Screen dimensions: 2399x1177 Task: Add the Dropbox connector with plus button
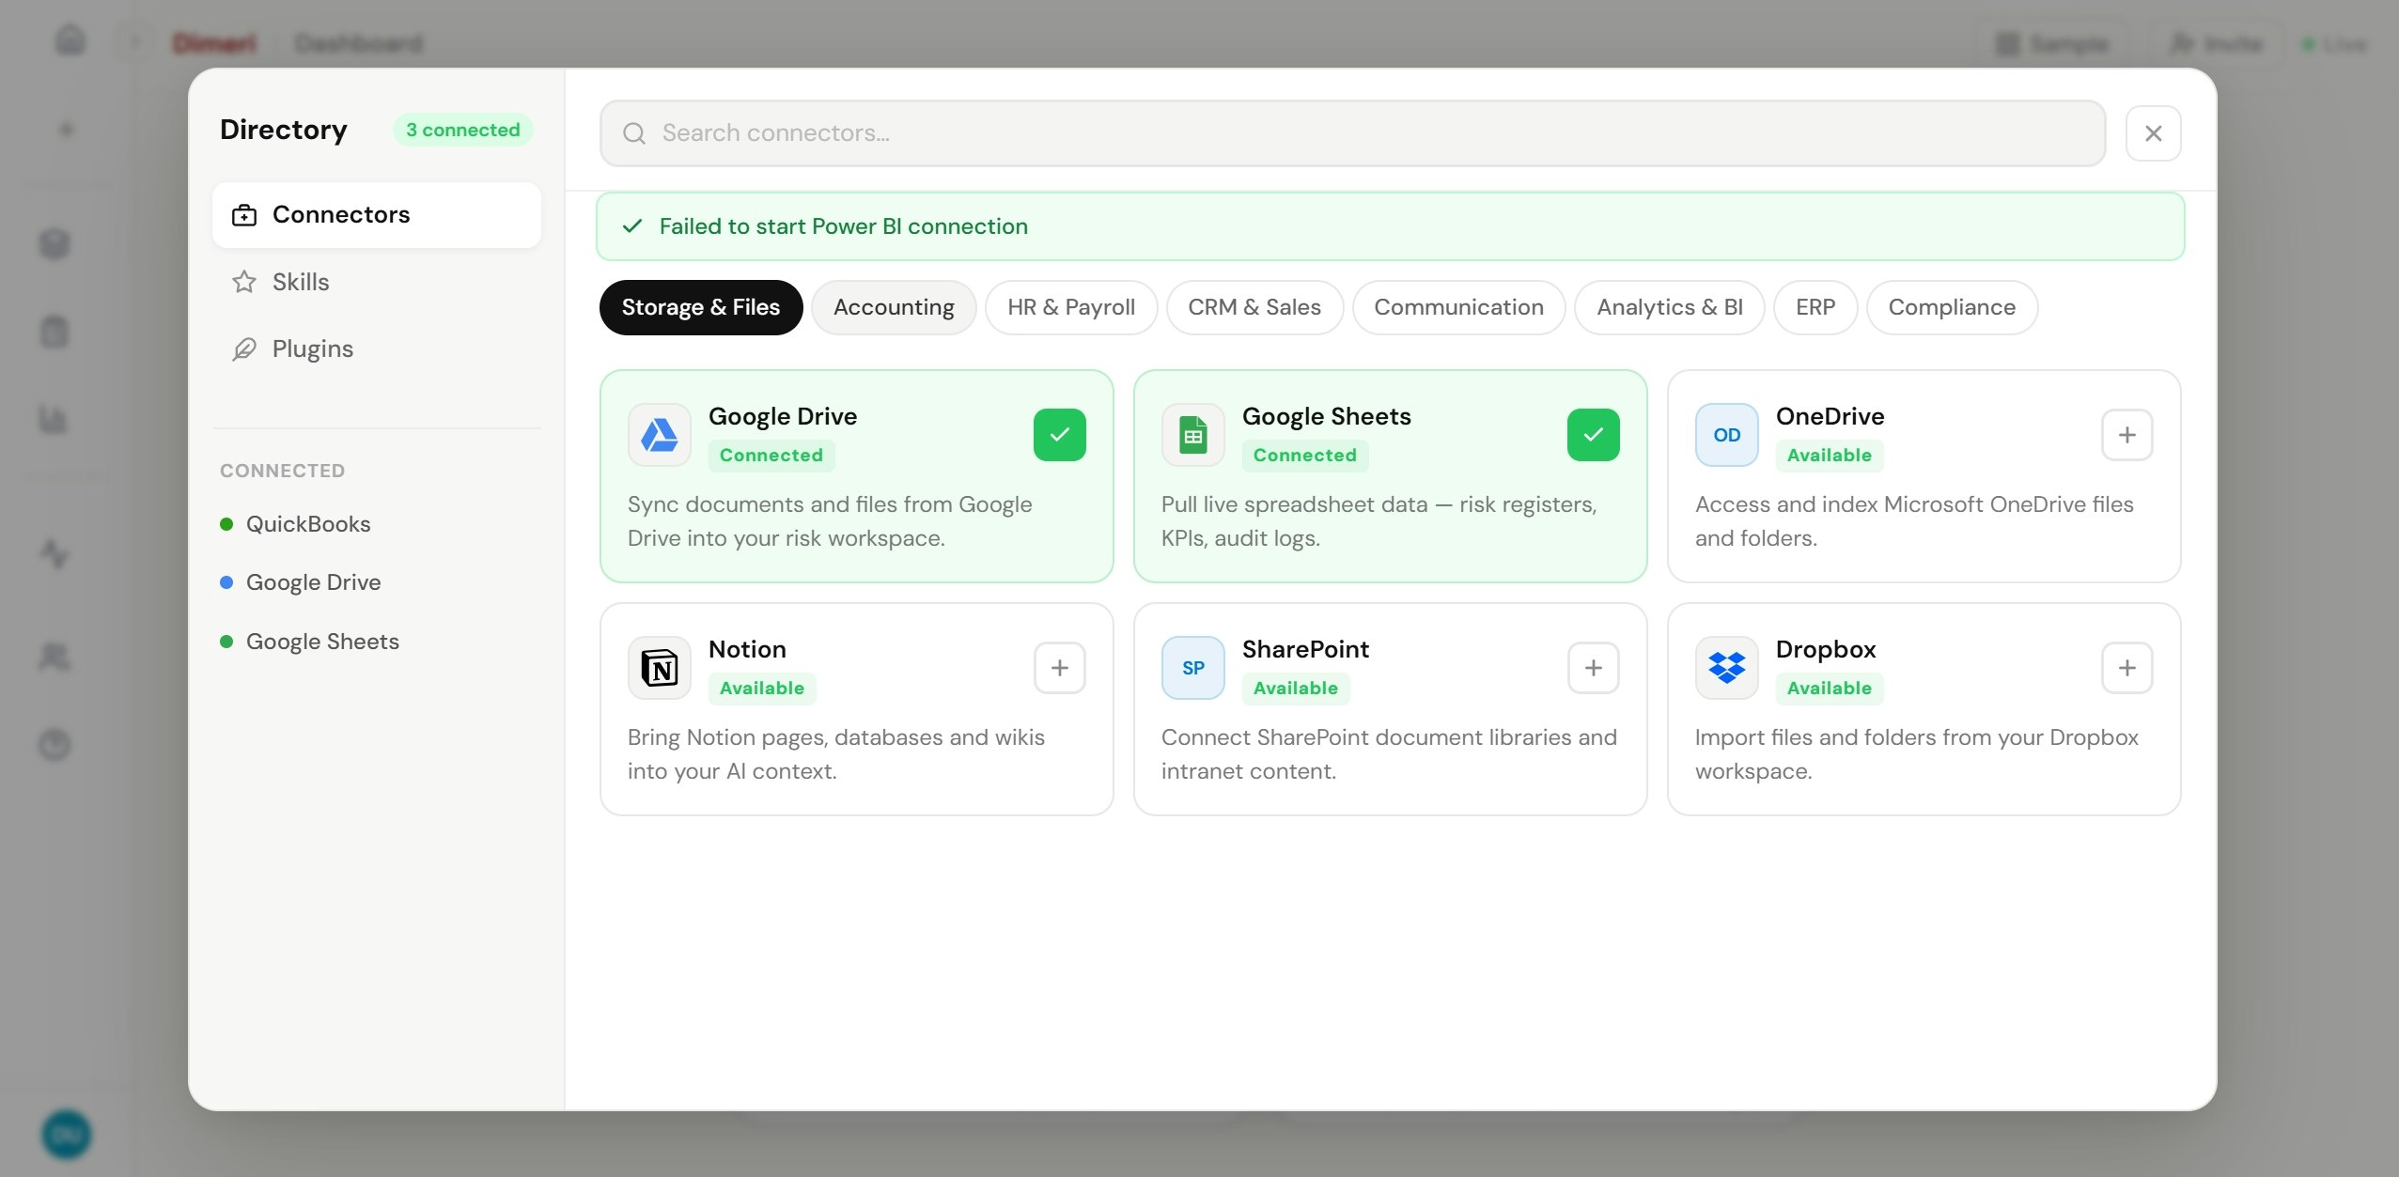pos(2126,668)
